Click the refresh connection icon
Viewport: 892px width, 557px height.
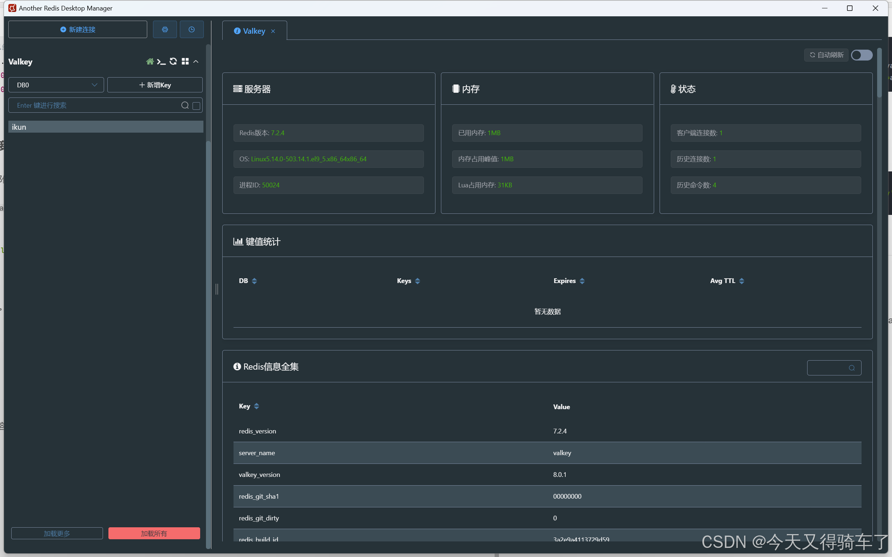[x=173, y=62]
